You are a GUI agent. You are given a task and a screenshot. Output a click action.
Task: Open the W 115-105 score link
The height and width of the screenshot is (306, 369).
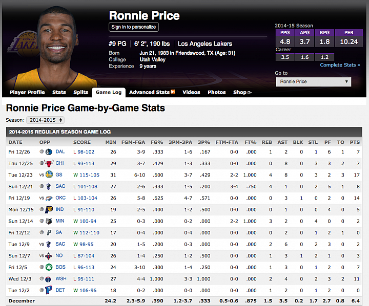(88, 175)
